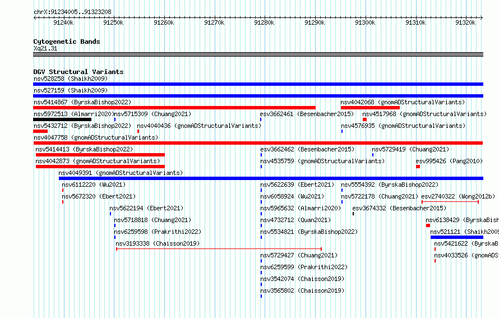Select the nsv6138429 variant label
The width and height of the screenshot is (499, 318).
click(462, 220)
